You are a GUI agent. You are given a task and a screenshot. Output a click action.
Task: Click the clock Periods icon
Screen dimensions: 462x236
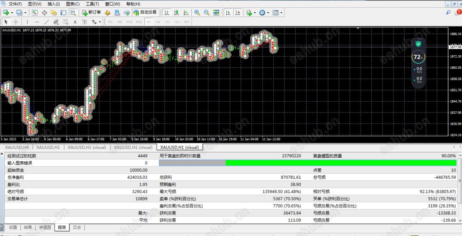262,13
